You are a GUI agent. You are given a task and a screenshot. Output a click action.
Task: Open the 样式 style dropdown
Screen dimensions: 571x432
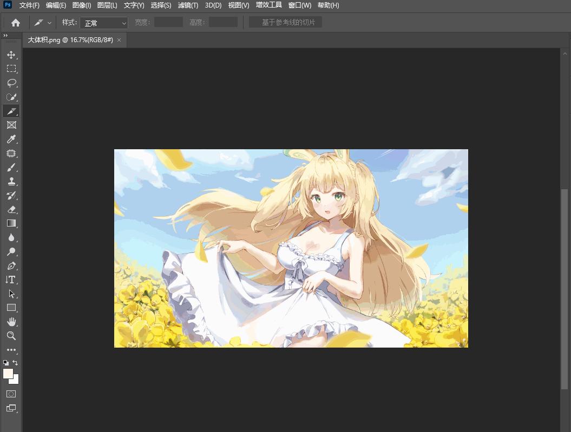click(104, 23)
